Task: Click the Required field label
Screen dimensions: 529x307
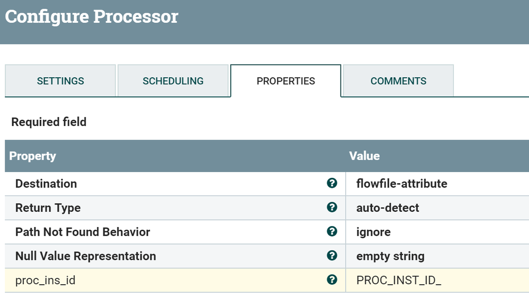Action: pyautogui.click(x=48, y=121)
